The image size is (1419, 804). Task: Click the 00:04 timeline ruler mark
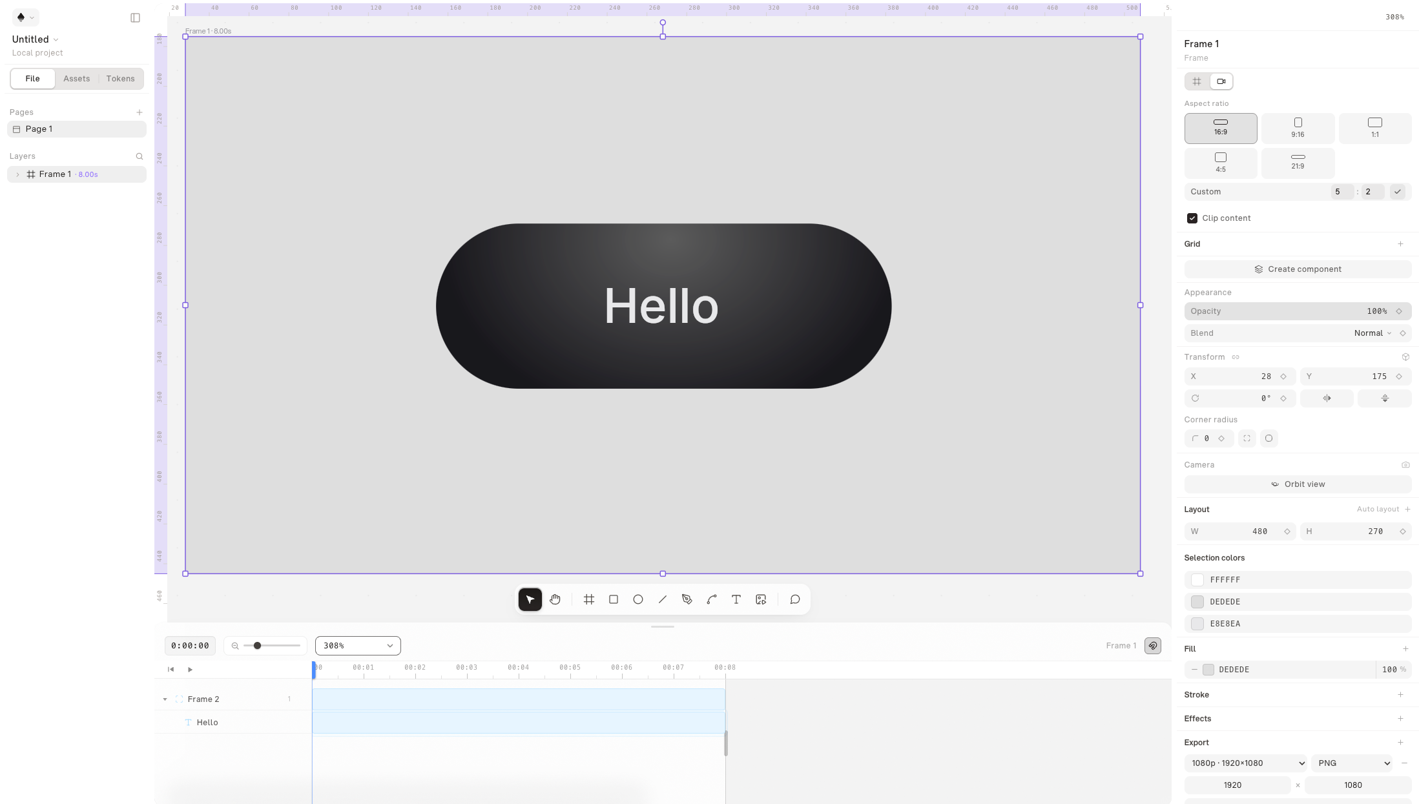(x=518, y=668)
